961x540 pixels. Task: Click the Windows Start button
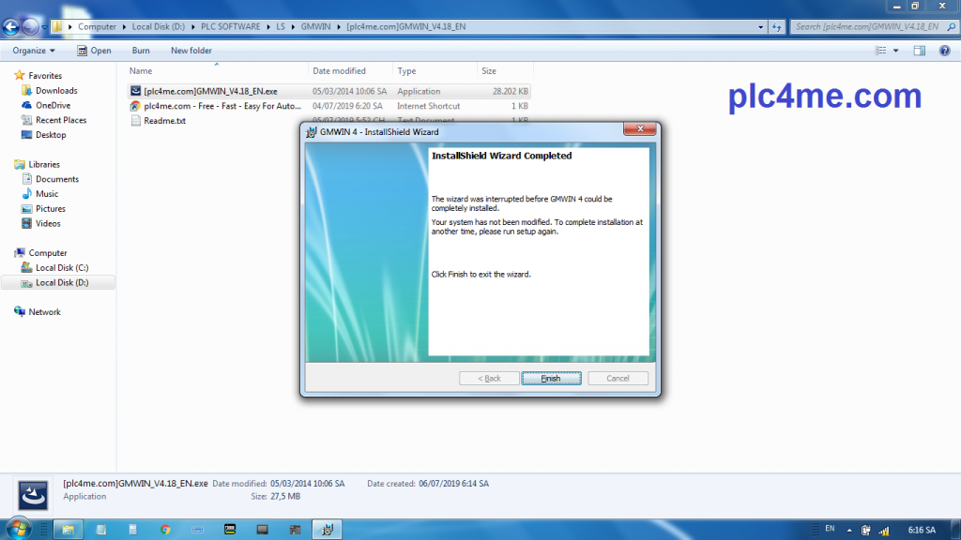(x=19, y=529)
